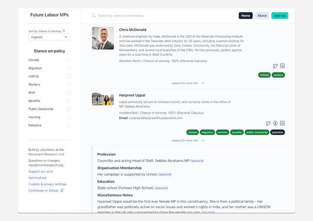Click the Support our work link

[41, 171]
